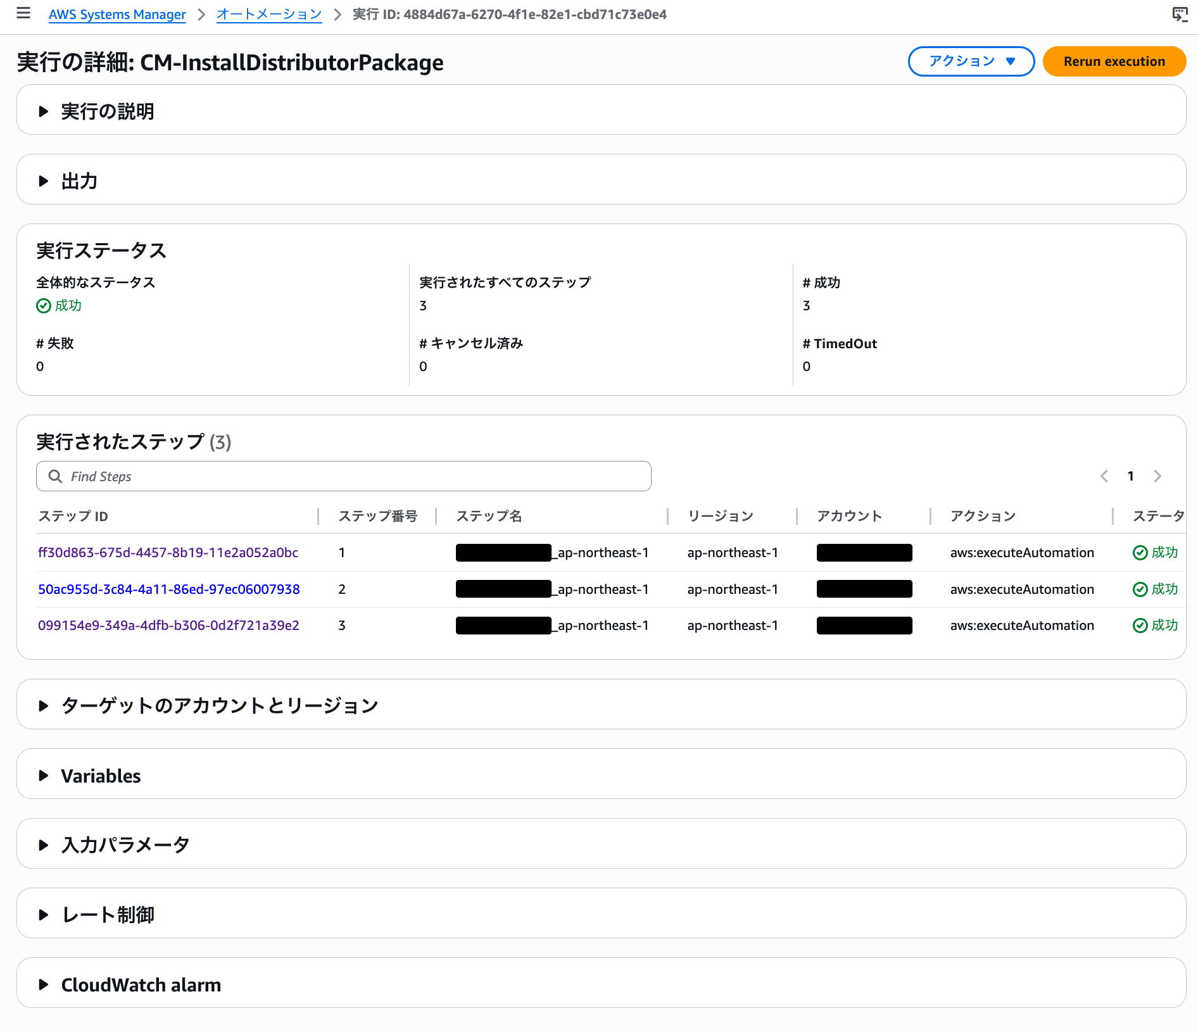Open the CloudShell icon at top right
1198x1032 pixels.
click(1180, 14)
